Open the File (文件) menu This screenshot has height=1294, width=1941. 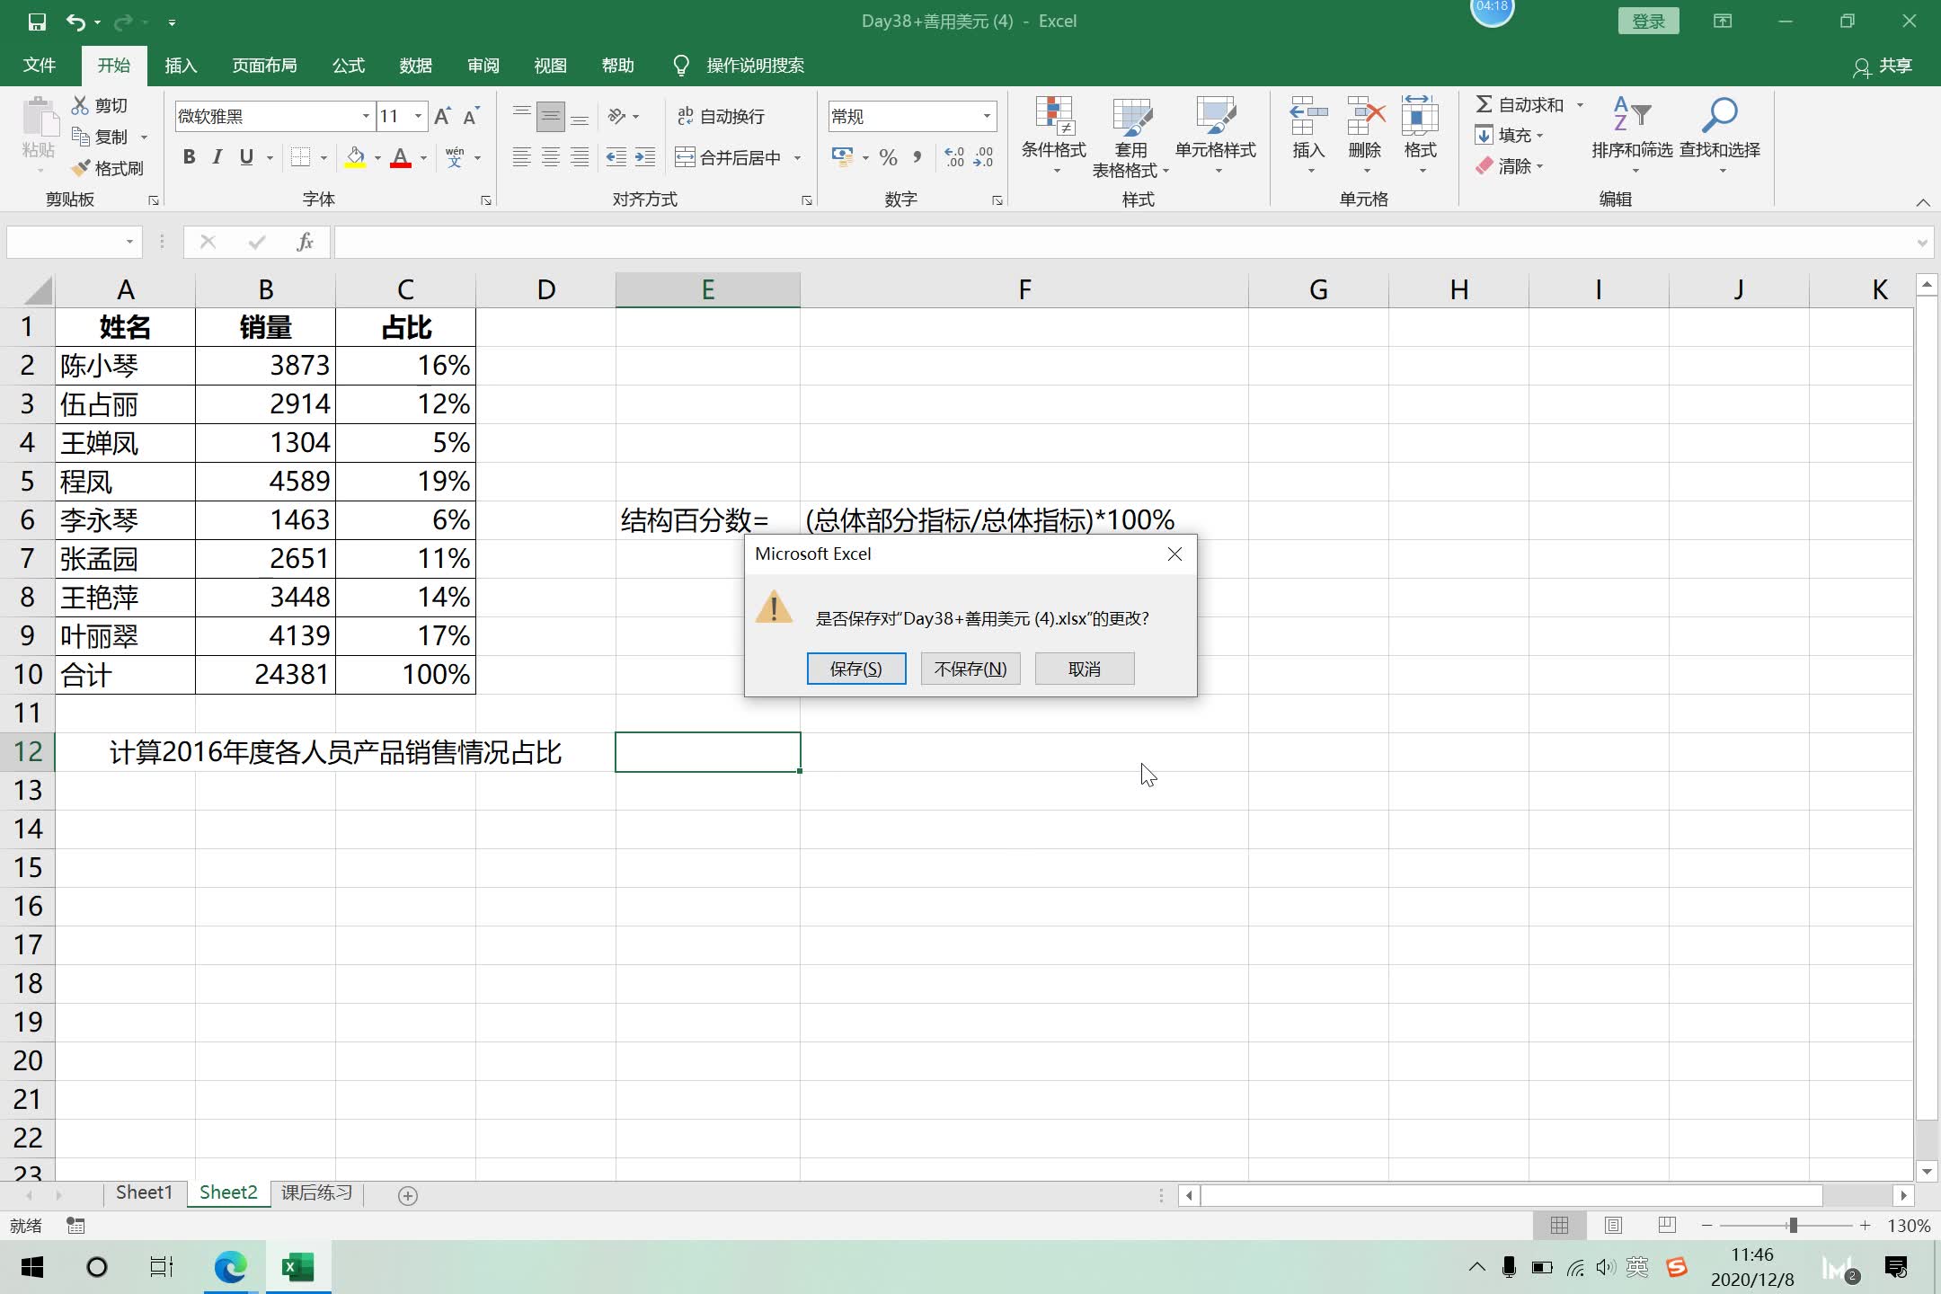(40, 66)
